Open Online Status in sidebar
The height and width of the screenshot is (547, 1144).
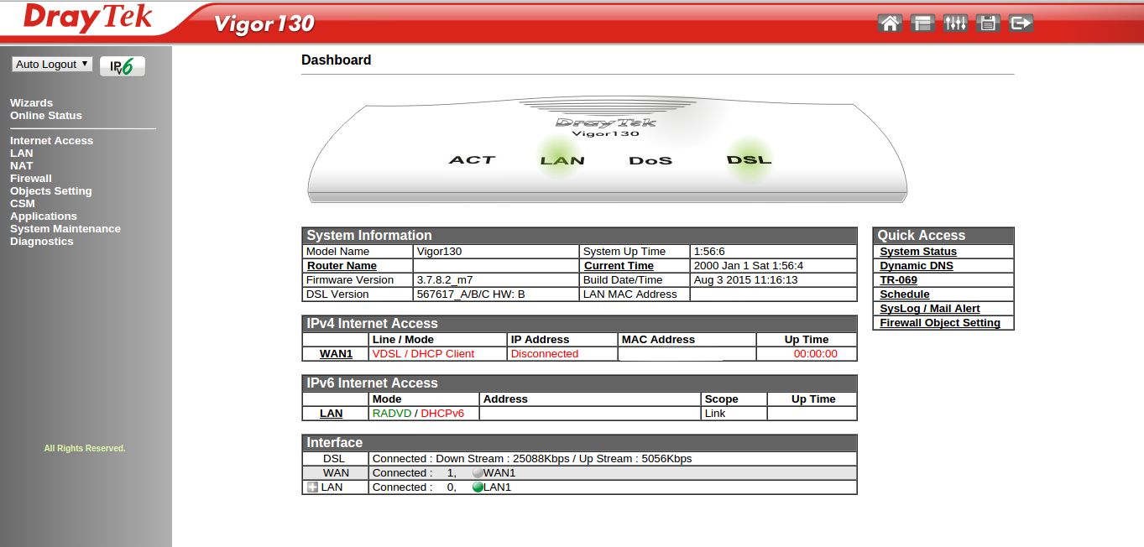[46, 116]
